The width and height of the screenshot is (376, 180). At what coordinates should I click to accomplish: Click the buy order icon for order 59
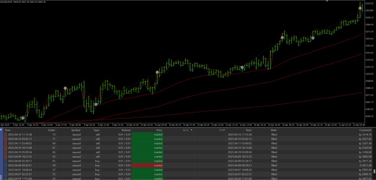[x=5, y=166]
